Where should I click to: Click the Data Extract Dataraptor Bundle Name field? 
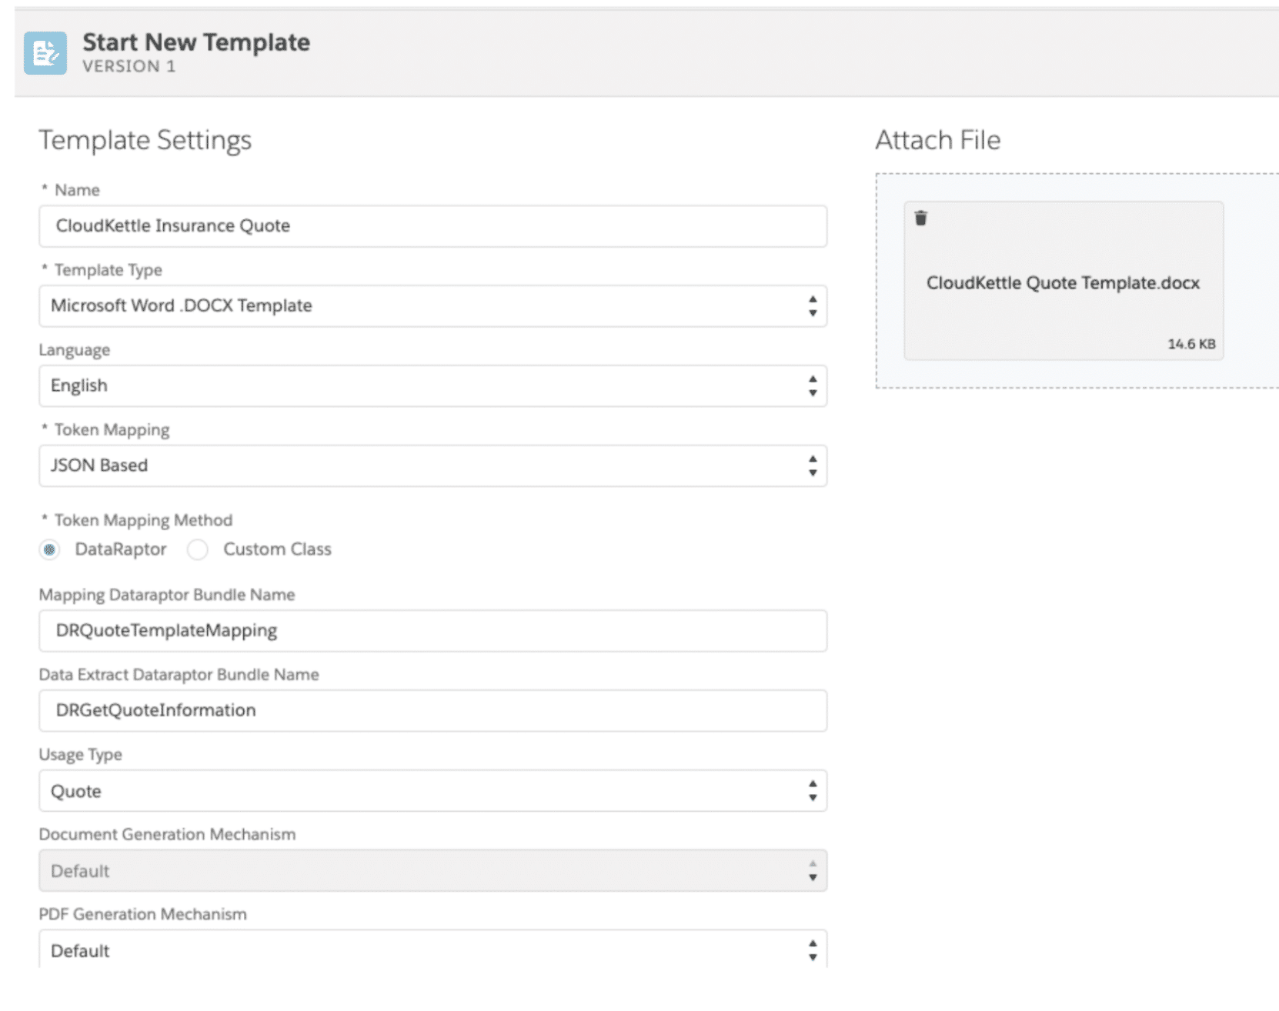[433, 711]
